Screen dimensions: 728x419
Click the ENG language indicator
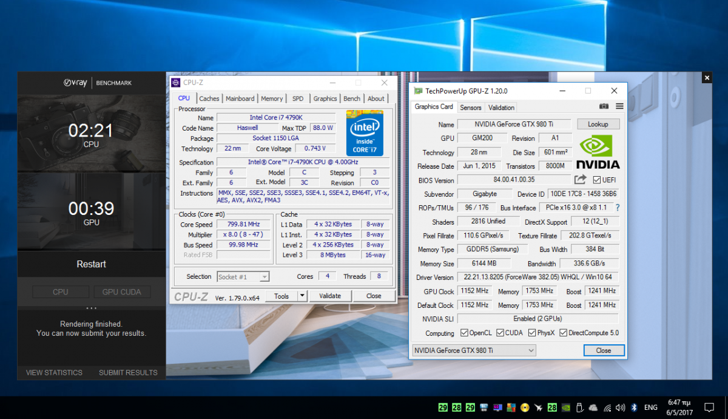click(x=651, y=407)
